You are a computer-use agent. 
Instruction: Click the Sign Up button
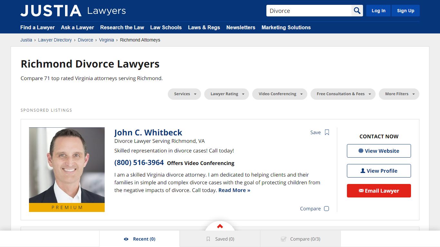[x=406, y=11]
